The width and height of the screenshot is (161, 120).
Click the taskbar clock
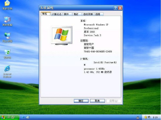155,117
